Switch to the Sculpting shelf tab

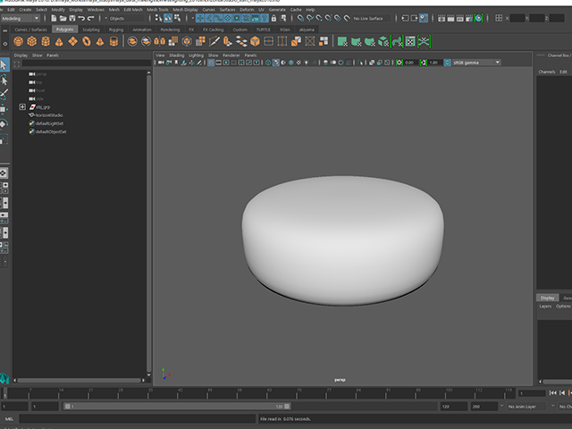[91, 29]
